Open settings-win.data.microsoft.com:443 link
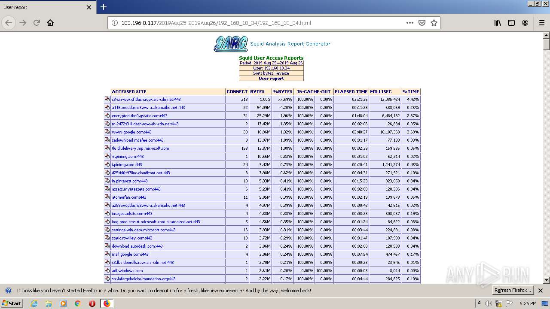This screenshot has width=550, height=309. [x=144, y=230]
